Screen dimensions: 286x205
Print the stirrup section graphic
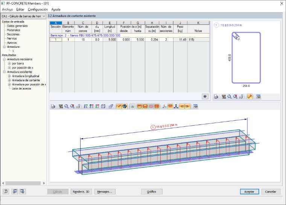[x=216, y=97]
